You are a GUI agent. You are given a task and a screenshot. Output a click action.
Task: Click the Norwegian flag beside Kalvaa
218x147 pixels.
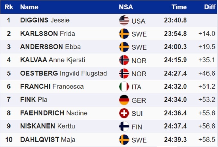click(x=124, y=60)
